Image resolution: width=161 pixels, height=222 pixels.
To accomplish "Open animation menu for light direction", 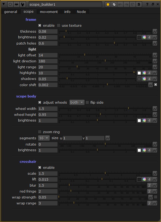I will [x=155, y=61].
